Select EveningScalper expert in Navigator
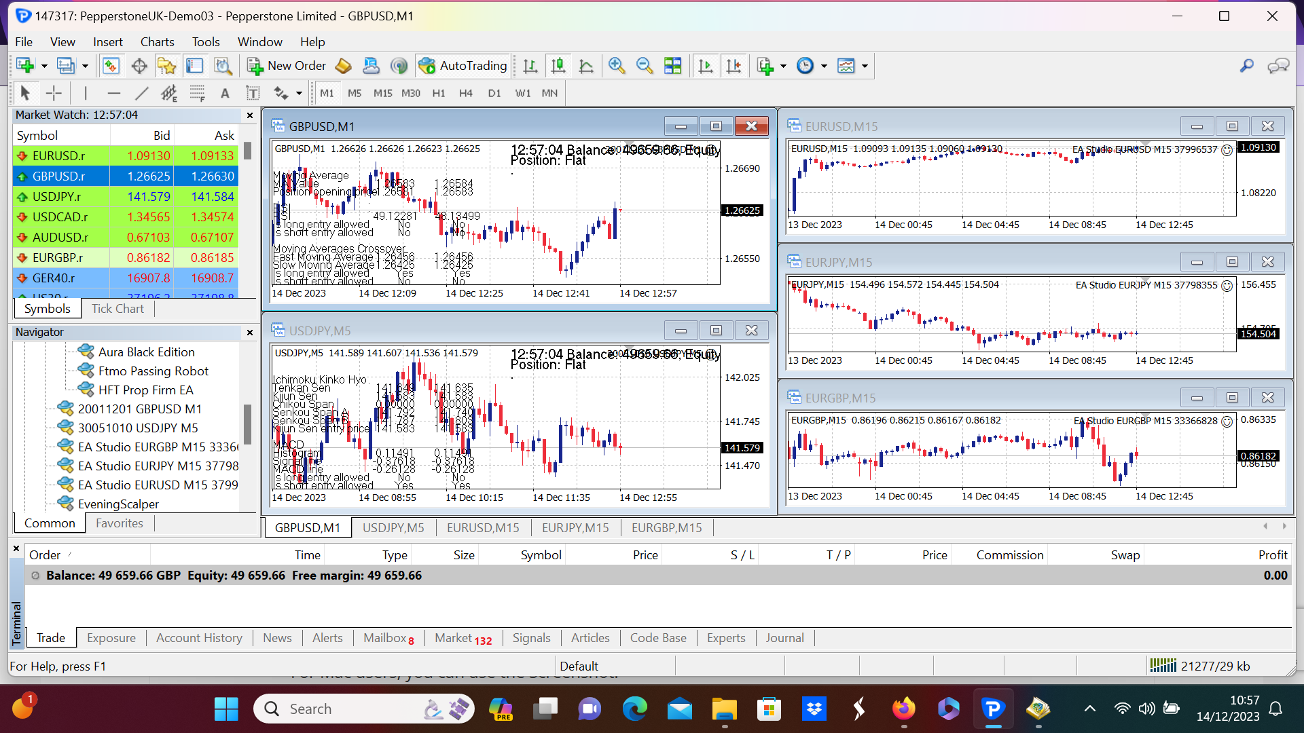 pos(118,504)
